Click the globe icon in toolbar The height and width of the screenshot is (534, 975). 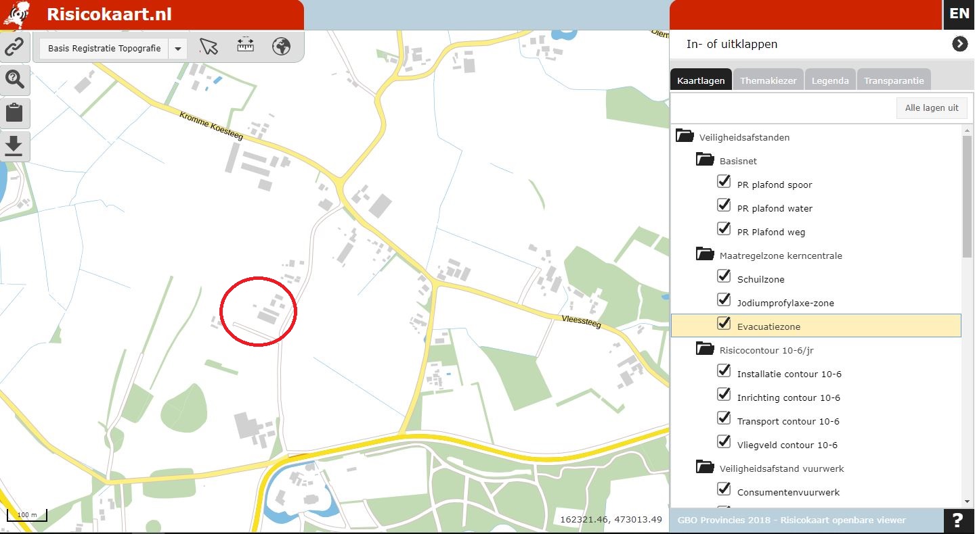[x=281, y=47]
